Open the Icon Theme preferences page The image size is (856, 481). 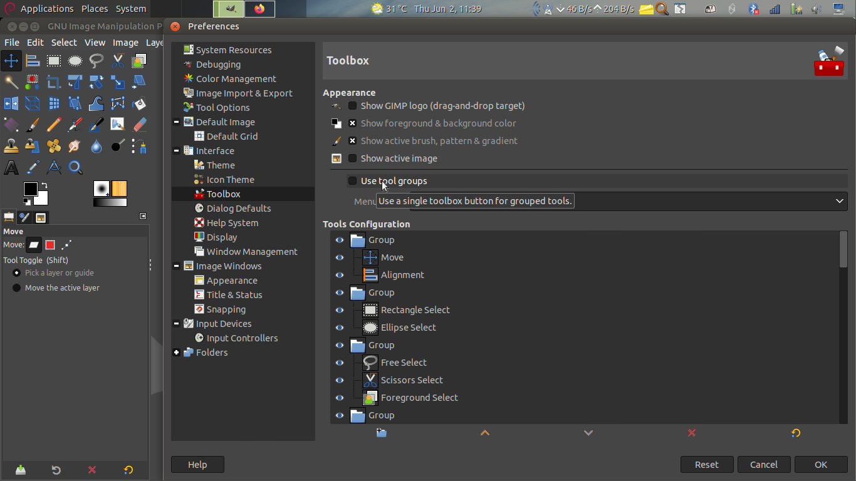[230, 180]
